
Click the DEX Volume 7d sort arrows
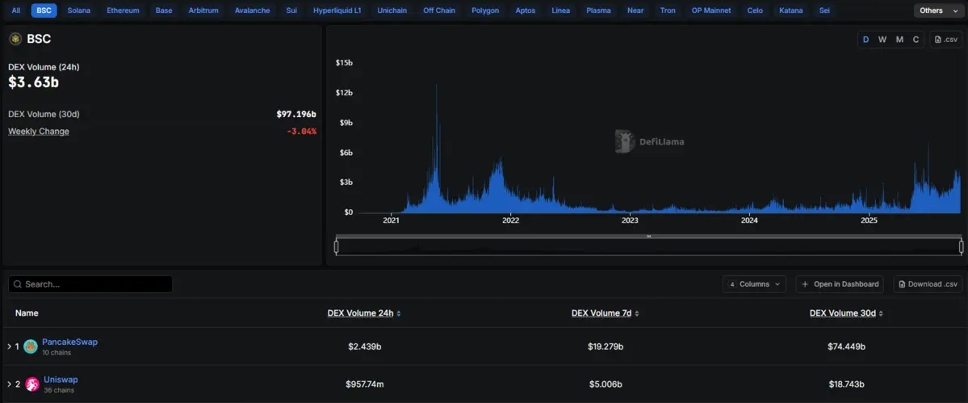pyautogui.click(x=636, y=313)
